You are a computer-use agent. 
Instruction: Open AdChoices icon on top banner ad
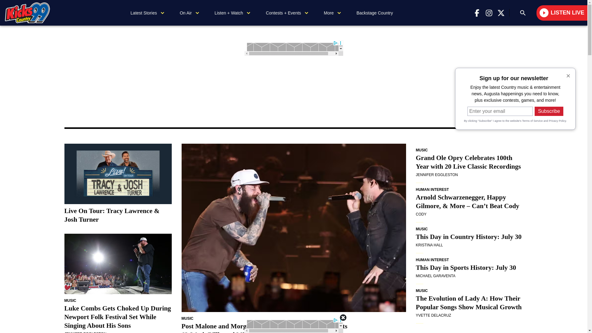[x=335, y=43]
